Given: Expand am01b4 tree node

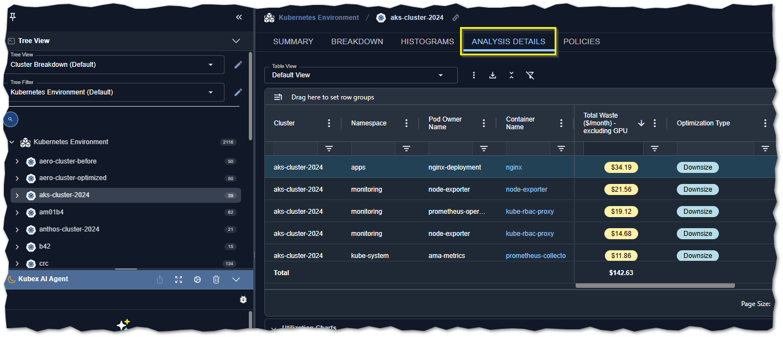Looking at the screenshot, I should (x=17, y=213).
